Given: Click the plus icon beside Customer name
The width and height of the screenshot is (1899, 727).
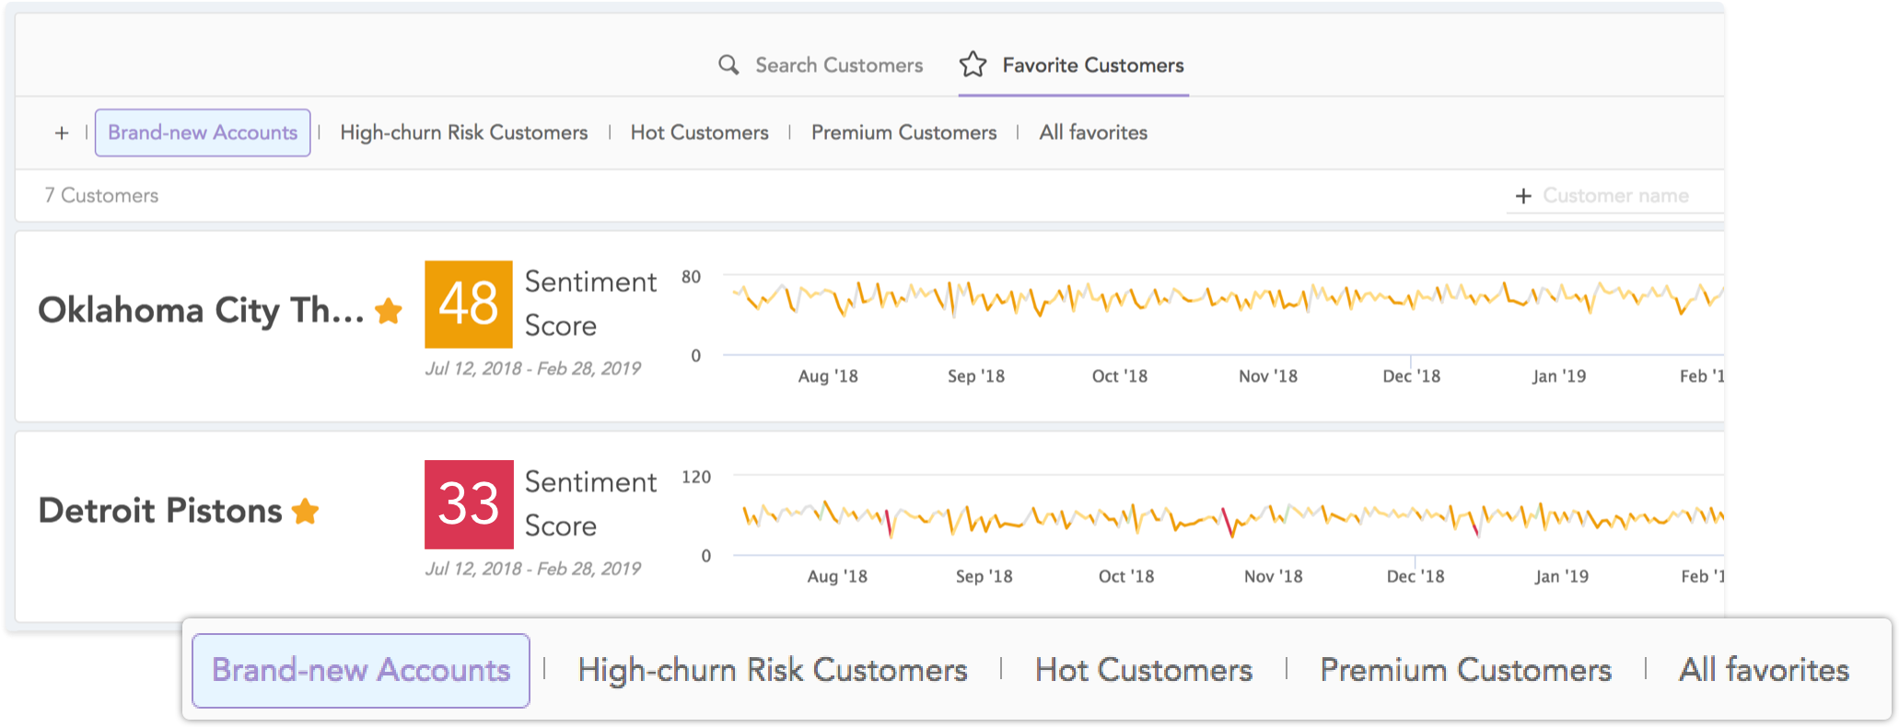Looking at the screenshot, I should [1523, 196].
